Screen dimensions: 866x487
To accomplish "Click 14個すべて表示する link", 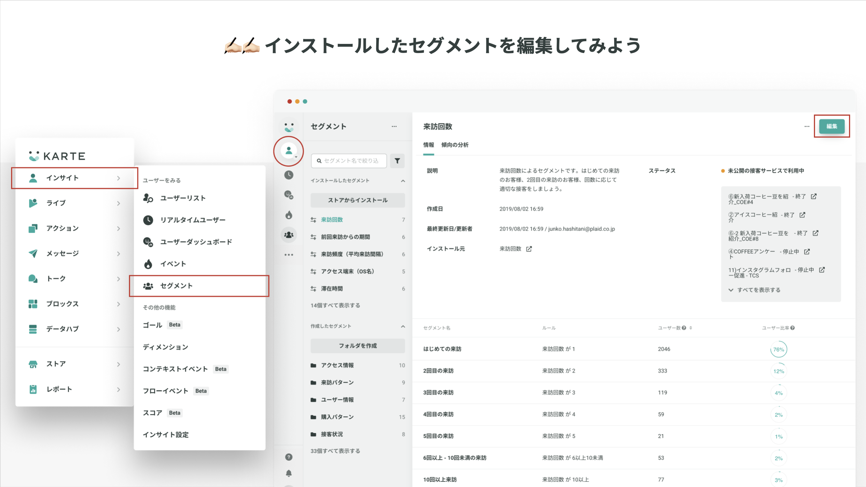I will pyautogui.click(x=335, y=305).
